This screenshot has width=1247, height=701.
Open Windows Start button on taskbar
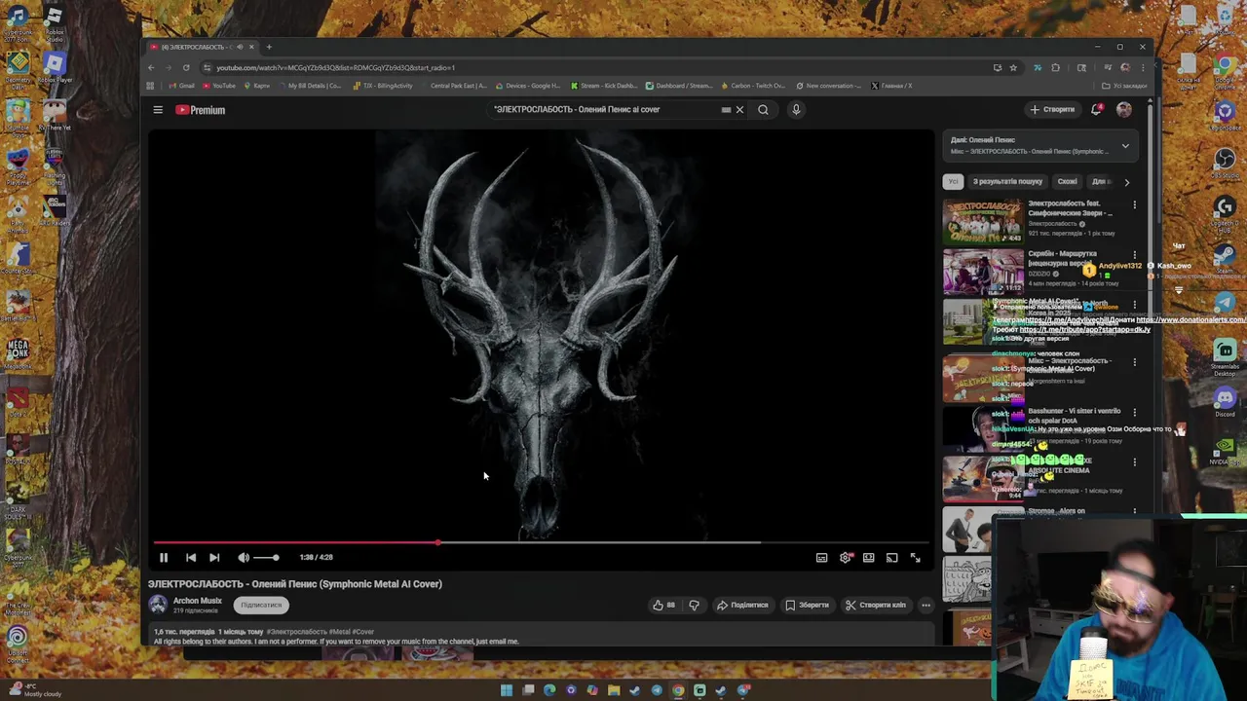(x=507, y=690)
